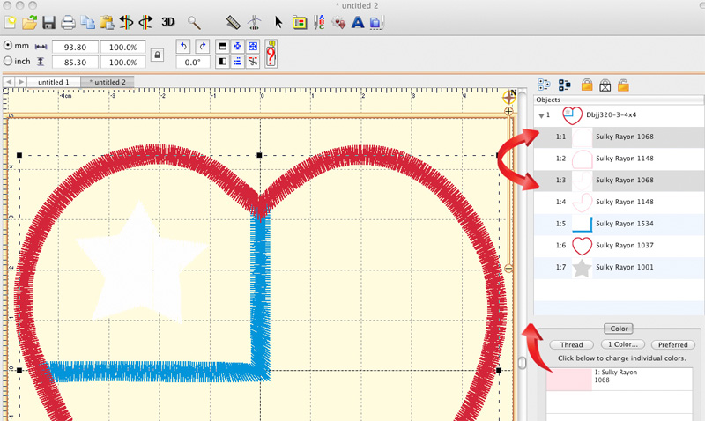The image size is (705, 421).
Task: Open the yellow design properties icon
Action: 300,23
